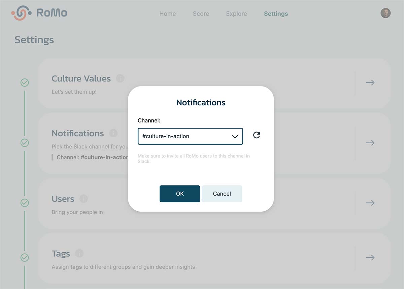Click the Culture Values green checkmark
The height and width of the screenshot is (289, 404).
tap(25, 82)
